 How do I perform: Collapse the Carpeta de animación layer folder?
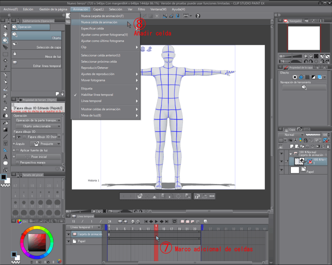(290, 154)
